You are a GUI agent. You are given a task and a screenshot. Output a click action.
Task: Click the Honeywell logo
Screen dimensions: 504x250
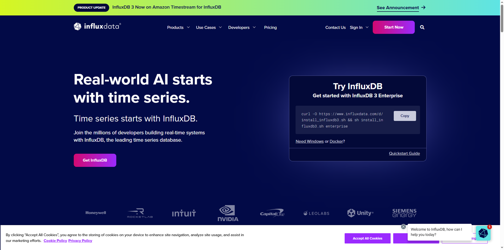coord(96,213)
